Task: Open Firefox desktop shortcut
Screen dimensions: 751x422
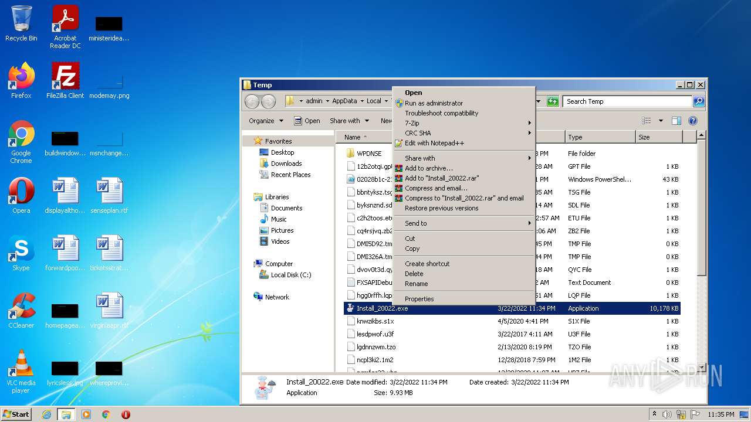Action: coord(21,81)
